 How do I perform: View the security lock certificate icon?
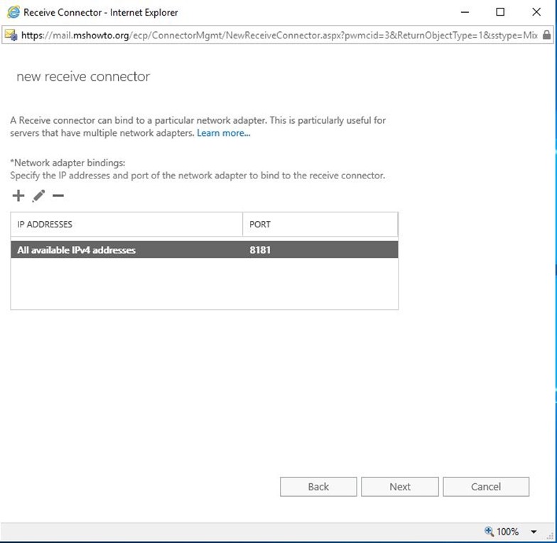click(547, 35)
